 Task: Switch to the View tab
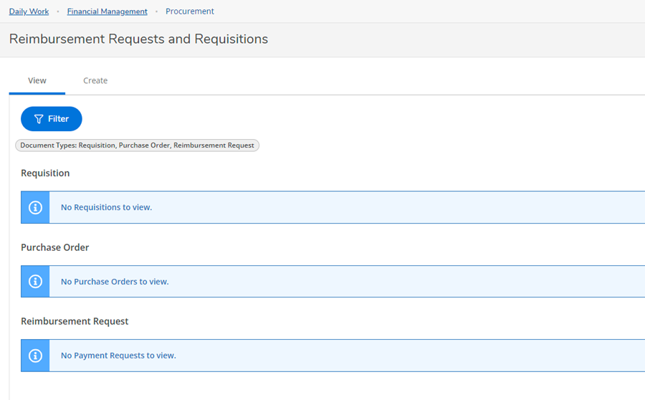click(37, 81)
